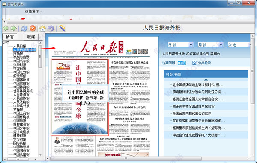Open article 张德江主持全国人大常委会会议
The height and width of the screenshot is (163, 257).
point(197,99)
